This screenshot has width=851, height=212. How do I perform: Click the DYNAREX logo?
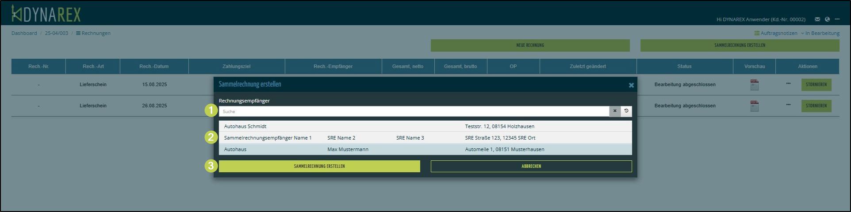point(46,15)
